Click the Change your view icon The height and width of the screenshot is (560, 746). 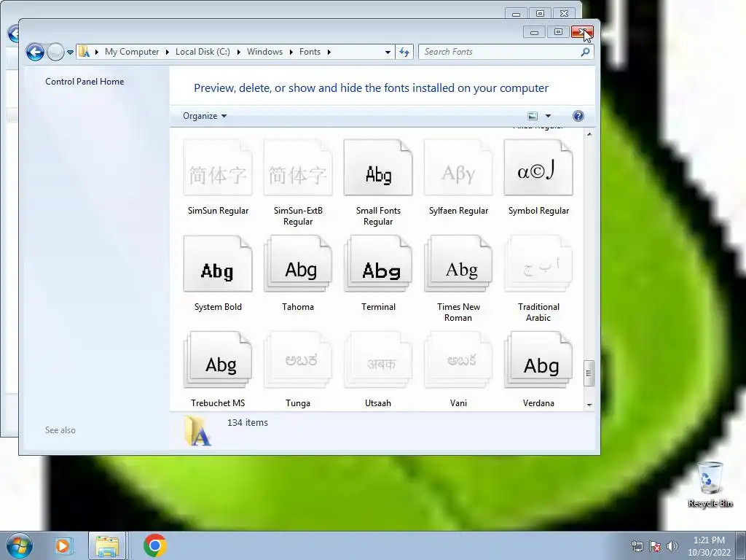(x=533, y=116)
